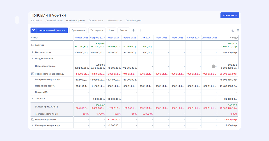Expand the Продажа товаров row
Image resolution: width=269 pixels, height=141 pixels.
[32, 59]
